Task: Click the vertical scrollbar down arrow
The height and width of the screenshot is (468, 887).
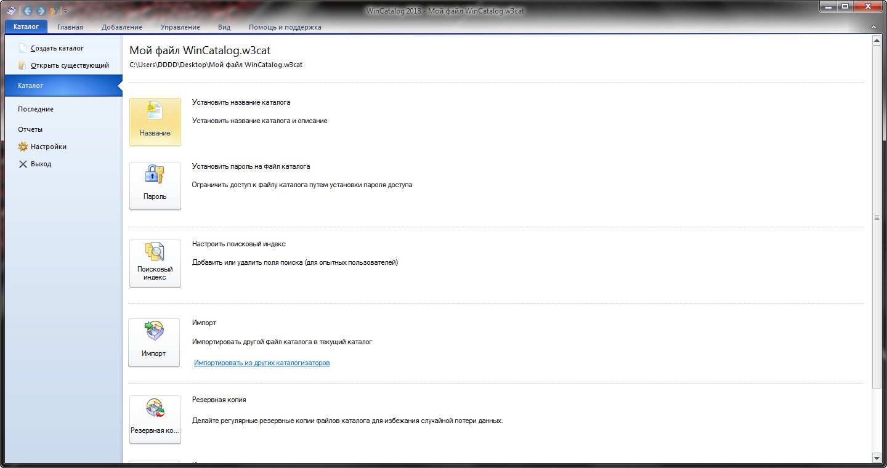Action: coord(877,458)
